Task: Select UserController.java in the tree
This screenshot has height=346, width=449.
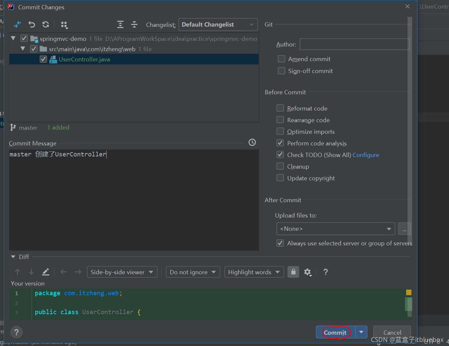Action: [134, 59]
